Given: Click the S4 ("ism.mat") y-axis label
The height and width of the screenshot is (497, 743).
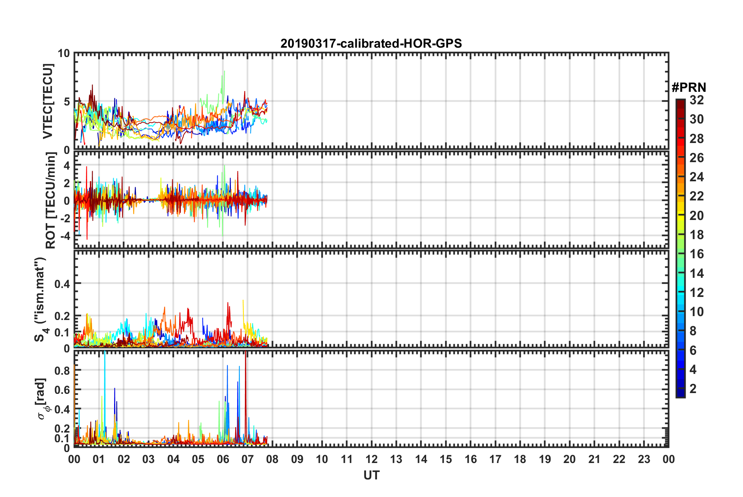Looking at the screenshot, I should pyautogui.click(x=41, y=299).
